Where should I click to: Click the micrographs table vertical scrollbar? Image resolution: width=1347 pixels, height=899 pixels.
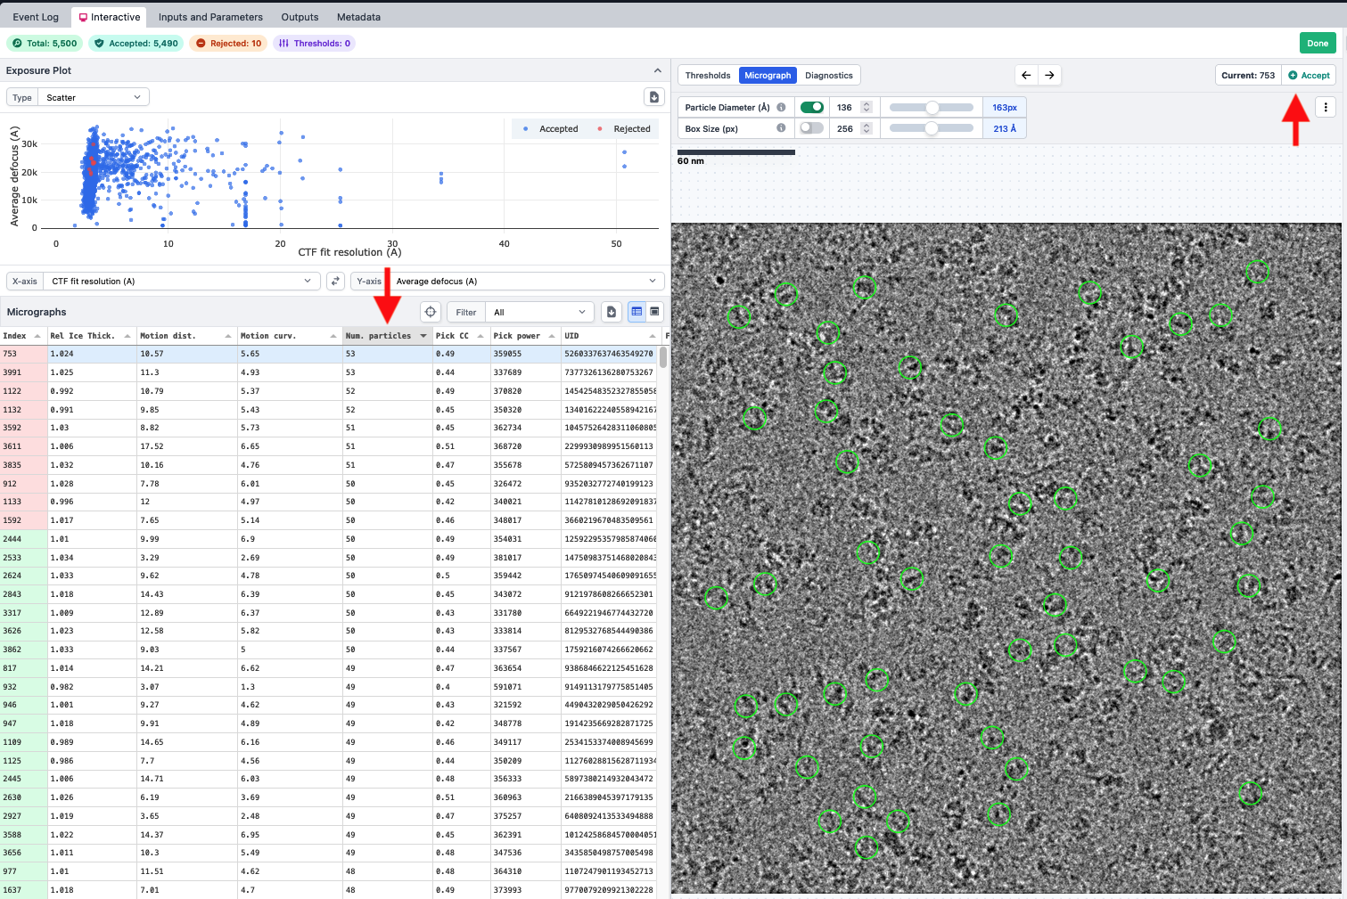coord(663,357)
